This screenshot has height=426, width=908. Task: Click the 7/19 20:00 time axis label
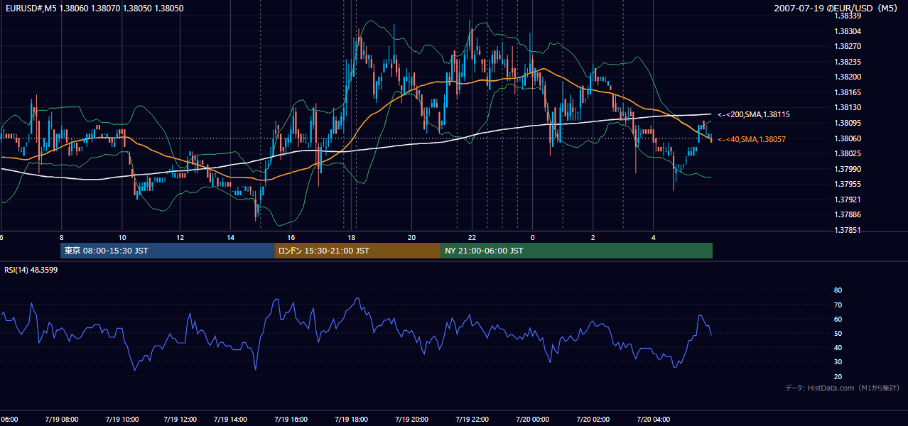pyautogui.click(x=411, y=420)
